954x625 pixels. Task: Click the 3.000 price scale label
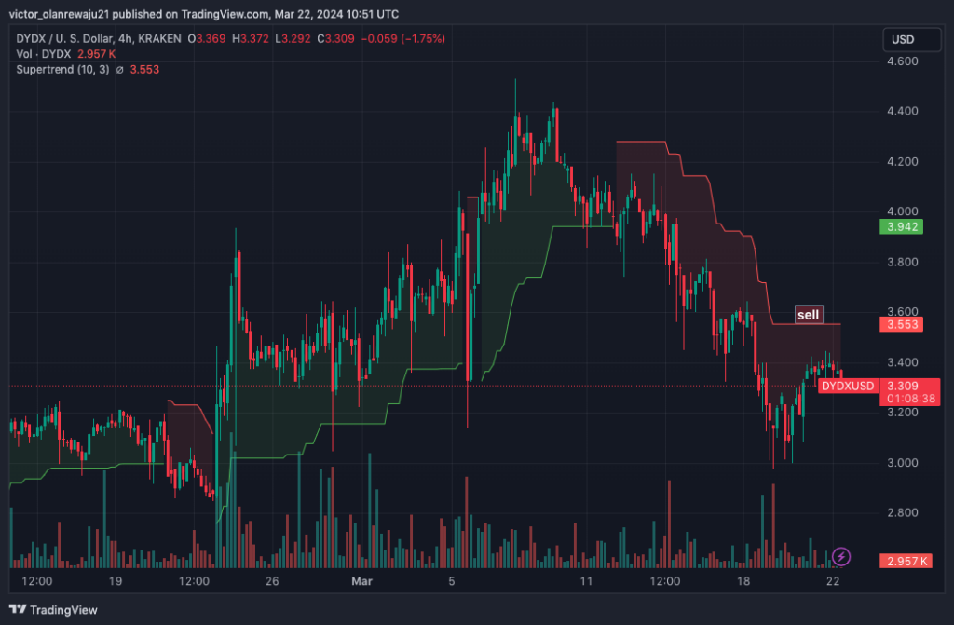point(903,463)
